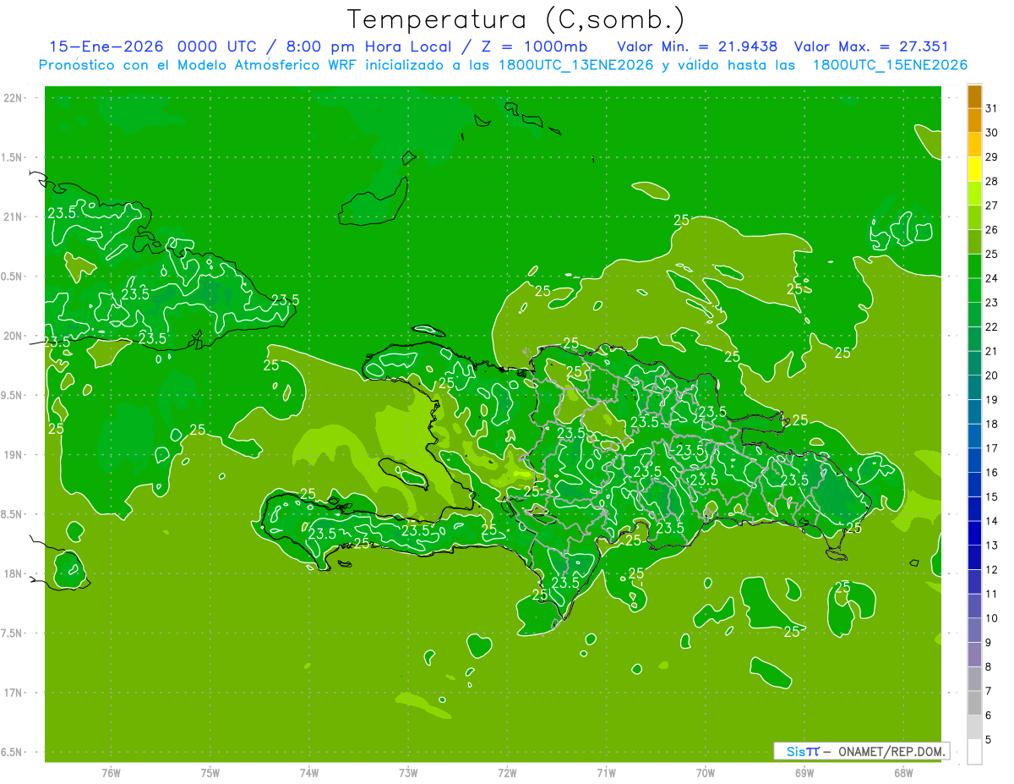
Task: Click the '20N' latitude label
Action: (x=14, y=336)
